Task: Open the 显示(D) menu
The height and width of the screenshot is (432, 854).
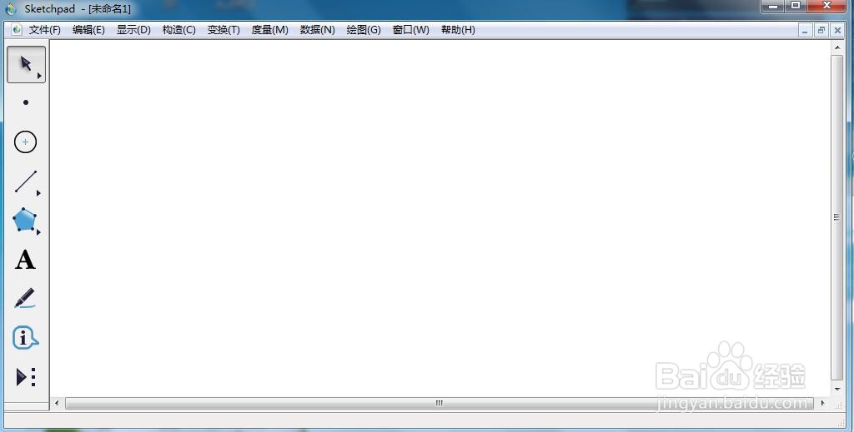Action: [133, 30]
